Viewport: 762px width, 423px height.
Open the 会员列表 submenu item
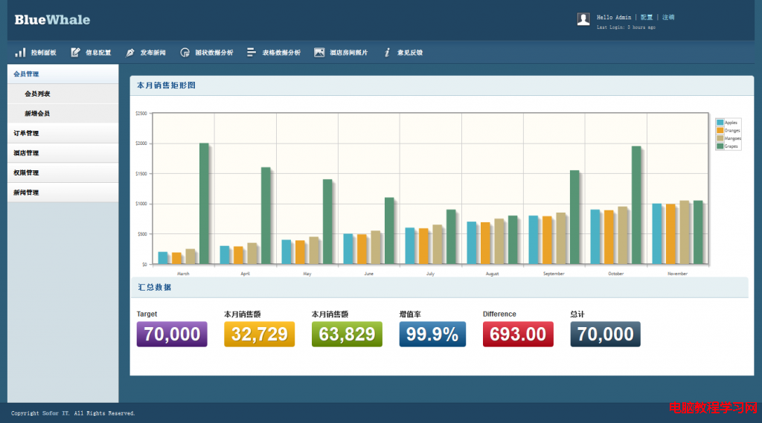(63, 94)
